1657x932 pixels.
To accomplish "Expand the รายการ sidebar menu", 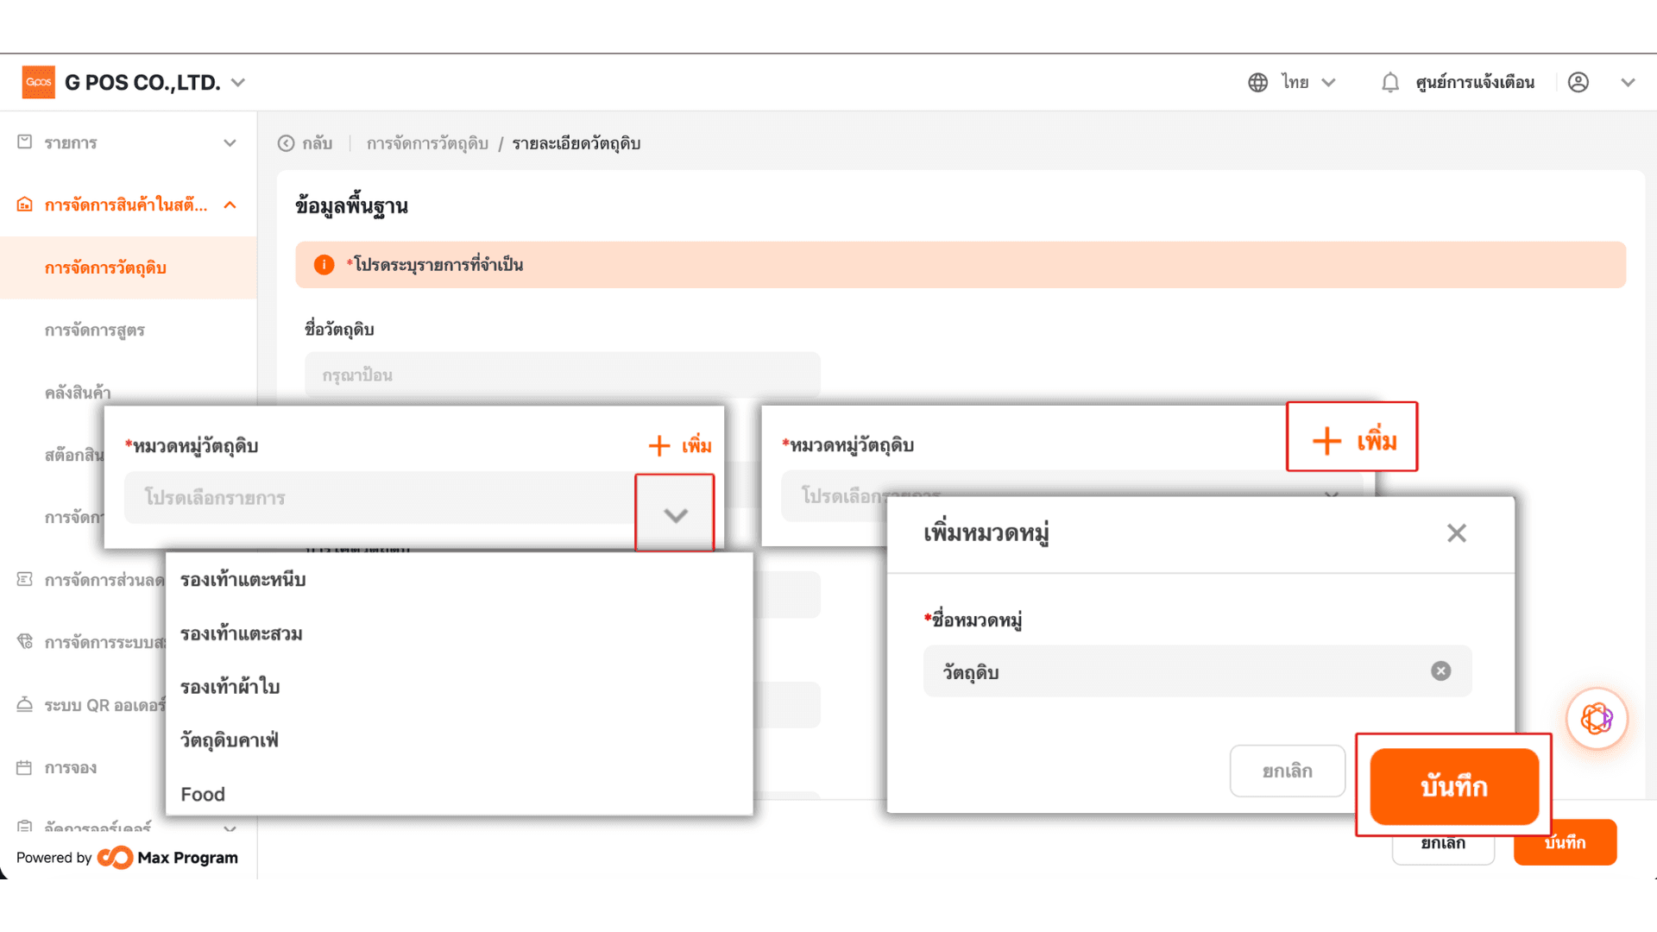I will tap(128, 142).
